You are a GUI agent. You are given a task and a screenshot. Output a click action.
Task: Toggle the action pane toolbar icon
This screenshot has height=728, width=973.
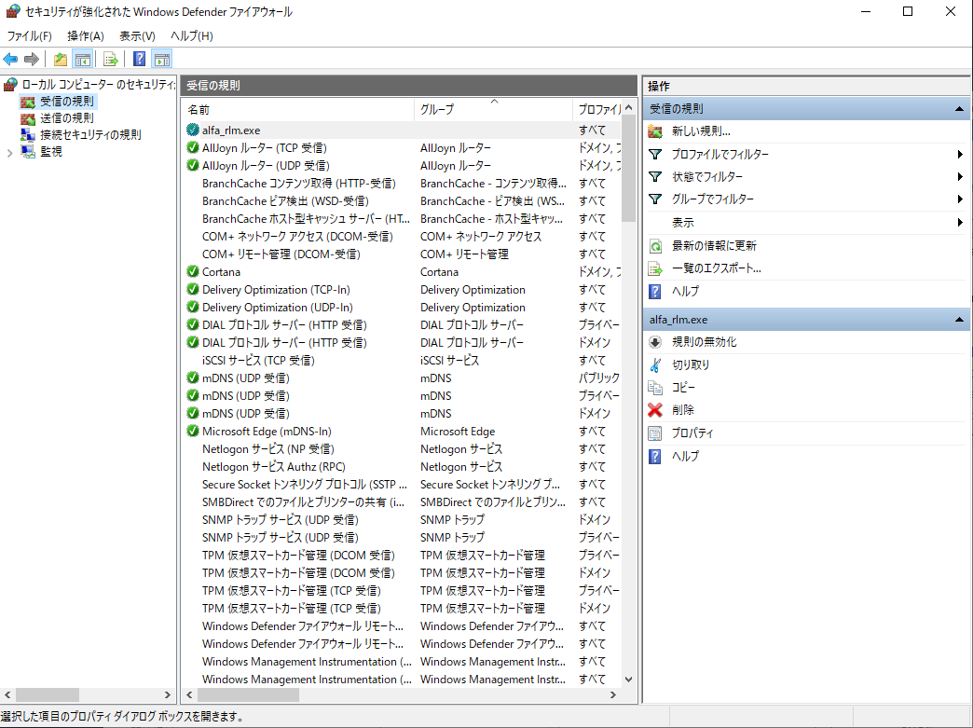coord(162,60)
